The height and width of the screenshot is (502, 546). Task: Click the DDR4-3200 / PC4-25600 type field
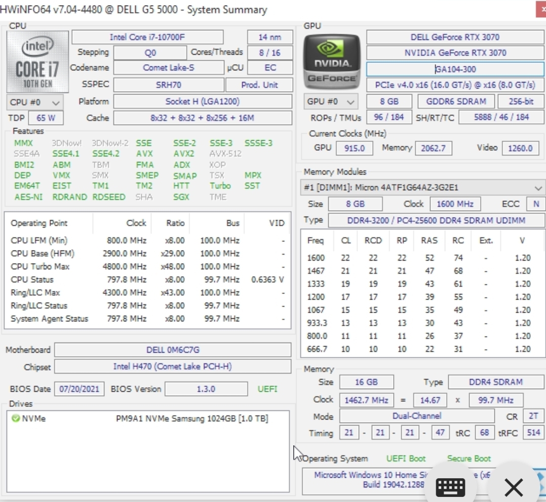[x=436, y=221]
